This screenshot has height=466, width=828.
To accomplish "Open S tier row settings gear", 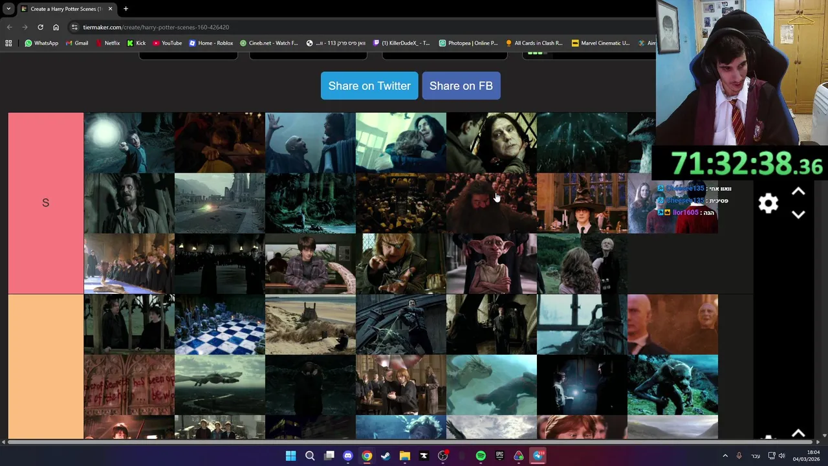I will click(768, 204).
